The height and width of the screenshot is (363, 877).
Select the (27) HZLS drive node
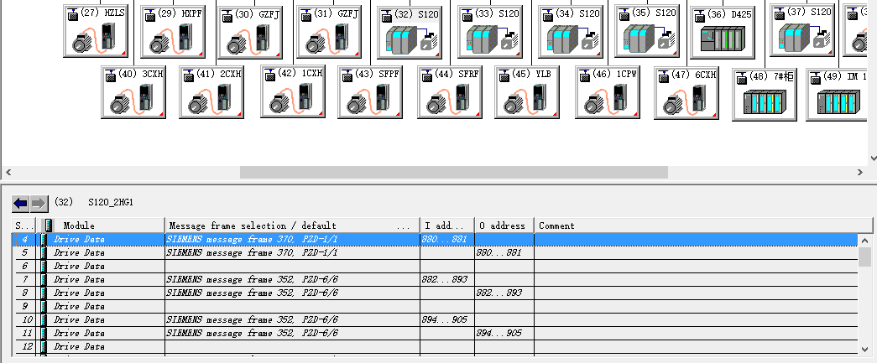96,31
